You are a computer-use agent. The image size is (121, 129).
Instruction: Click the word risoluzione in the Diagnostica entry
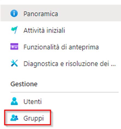click(x=82, y=64)
